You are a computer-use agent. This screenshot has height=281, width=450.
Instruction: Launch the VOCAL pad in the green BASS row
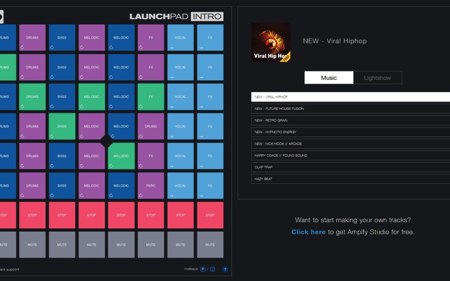(x=180, y=127)
